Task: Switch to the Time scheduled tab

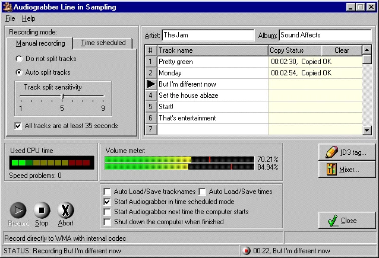Action: (103, 43)
